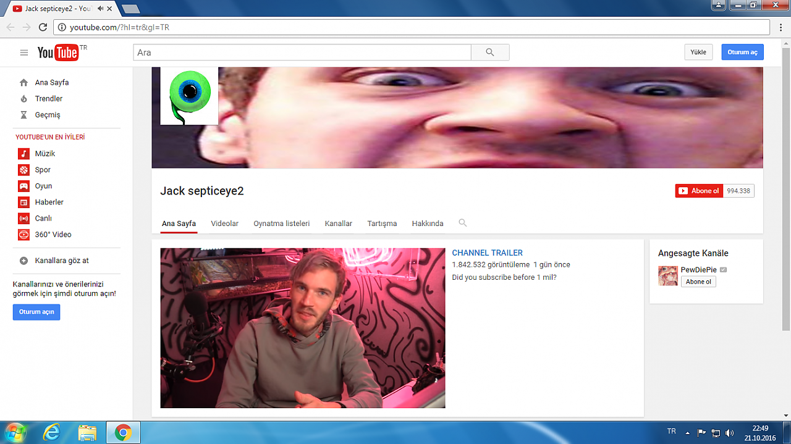
Task: Click the Müzik sidebar label
Action: [45, 154]
